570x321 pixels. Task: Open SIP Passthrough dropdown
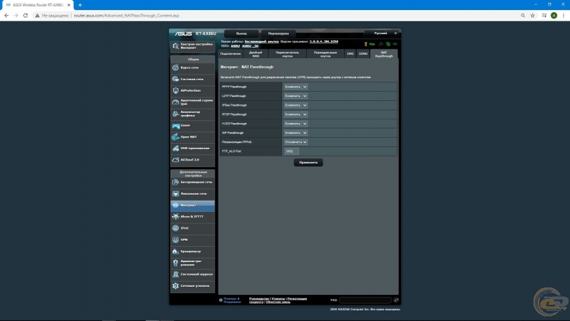tap(295, 133)
